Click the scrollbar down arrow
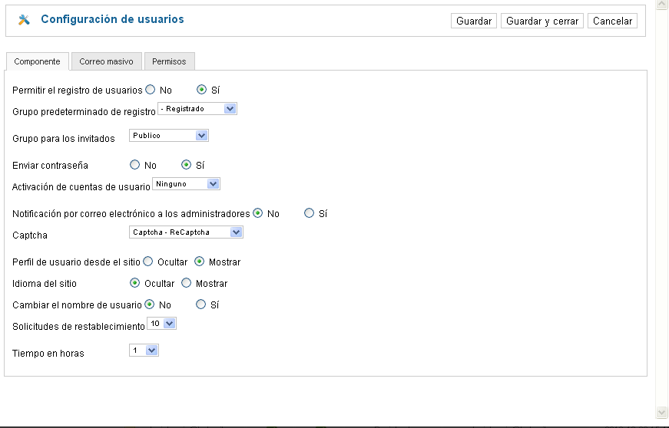Screen dimensions: 669x428 point(662,412)
